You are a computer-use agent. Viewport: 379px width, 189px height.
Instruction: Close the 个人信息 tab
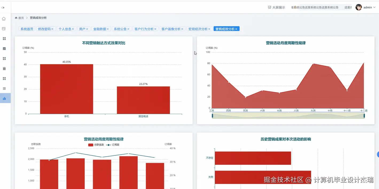pos(73,29)
